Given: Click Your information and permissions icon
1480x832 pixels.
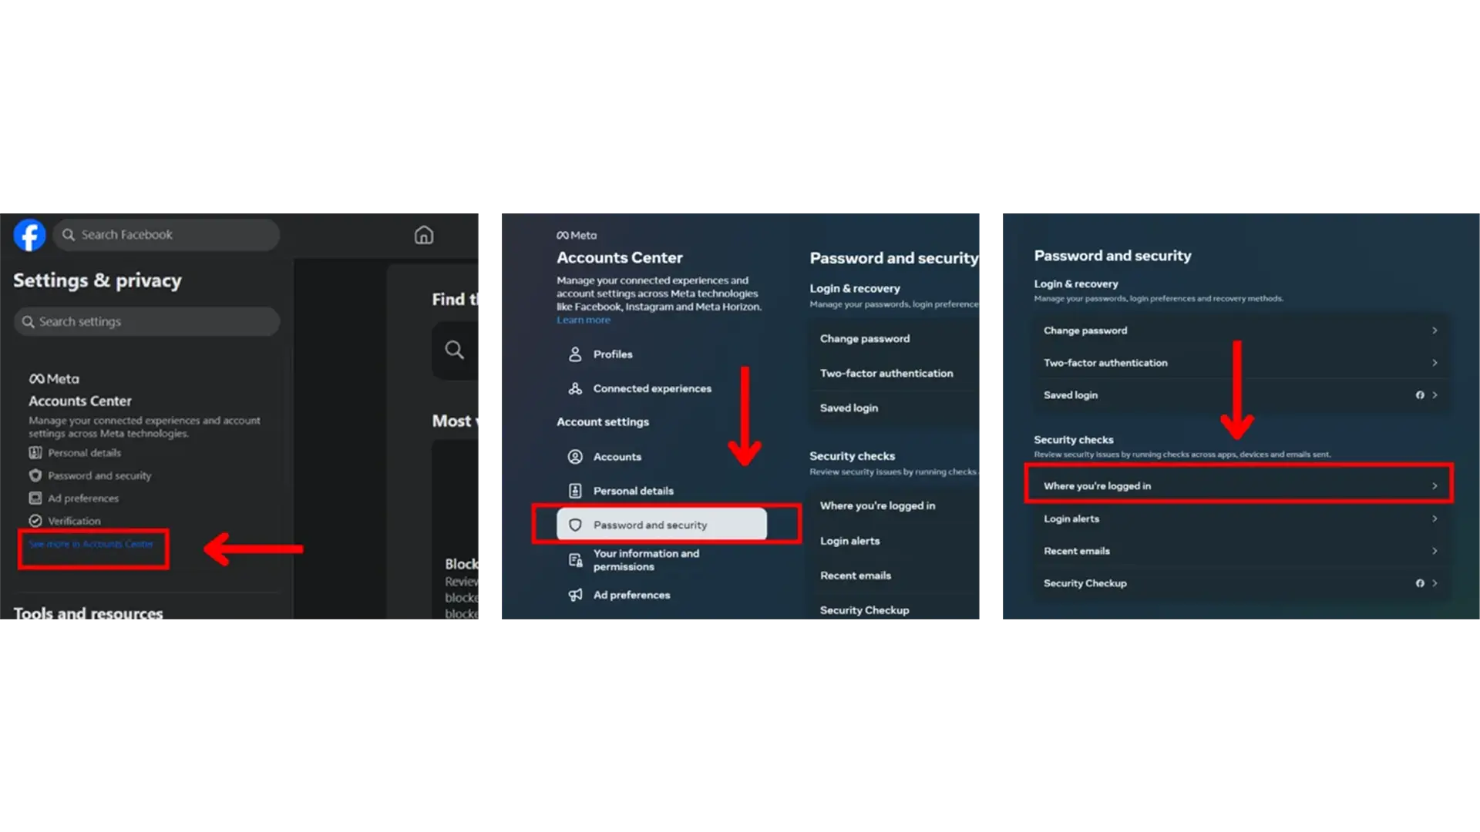Looking at the screenshot, I should tap(575, 560).
